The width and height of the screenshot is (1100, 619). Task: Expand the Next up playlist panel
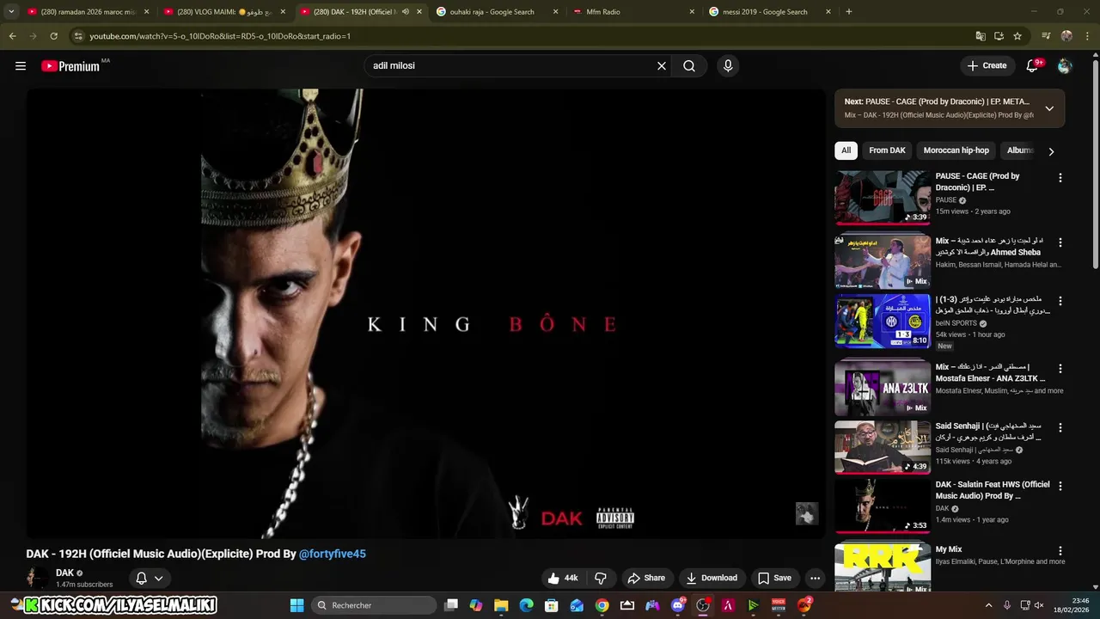pos(1049,108)
